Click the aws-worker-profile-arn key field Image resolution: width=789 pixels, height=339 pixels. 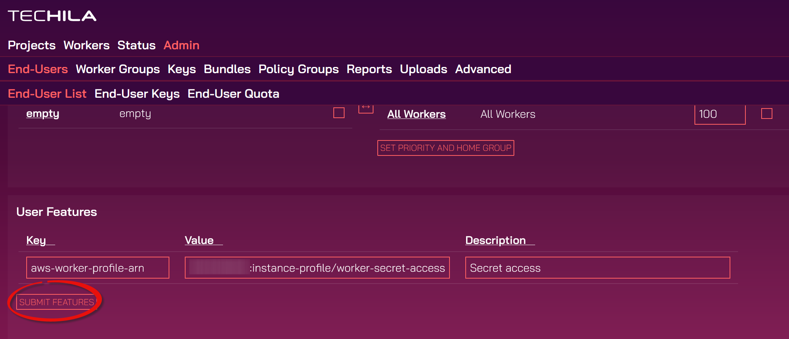[x=98, y=268]
